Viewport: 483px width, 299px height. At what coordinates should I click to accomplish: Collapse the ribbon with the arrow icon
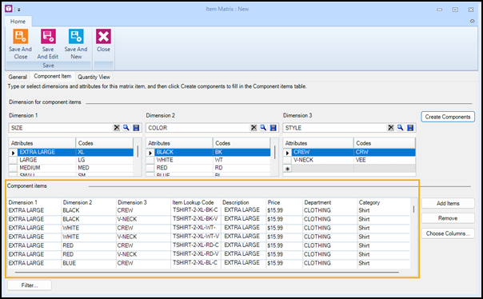point(473,21)
